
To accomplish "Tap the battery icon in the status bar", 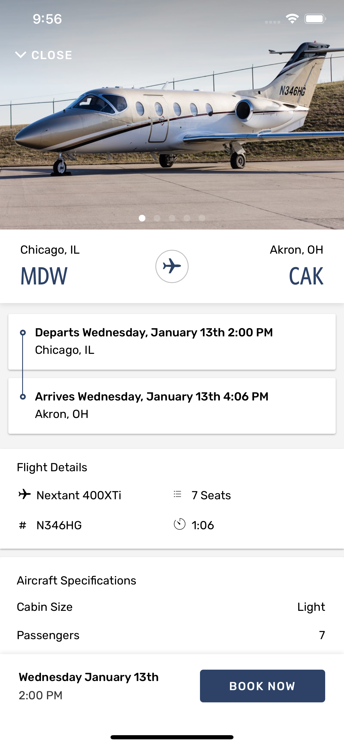I will point(315,19).
